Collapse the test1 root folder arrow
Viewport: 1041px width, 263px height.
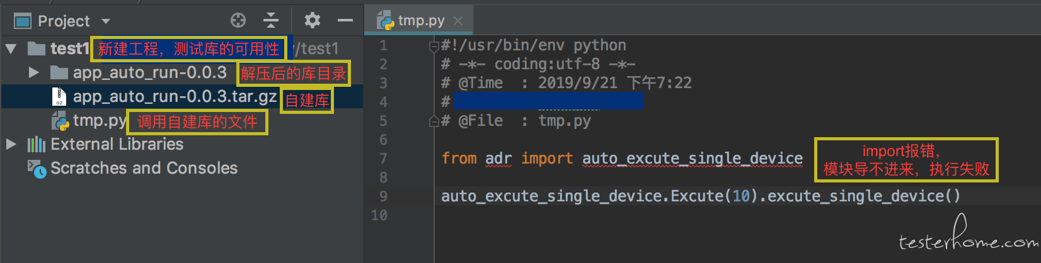11,48
